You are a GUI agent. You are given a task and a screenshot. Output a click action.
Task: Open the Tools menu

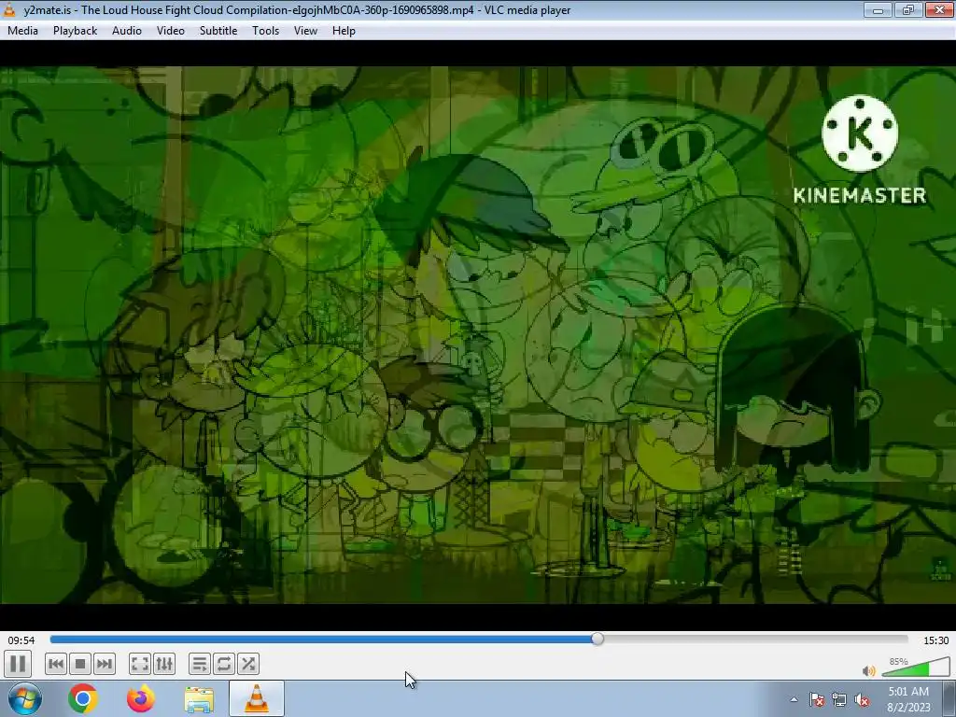[266, 31]
